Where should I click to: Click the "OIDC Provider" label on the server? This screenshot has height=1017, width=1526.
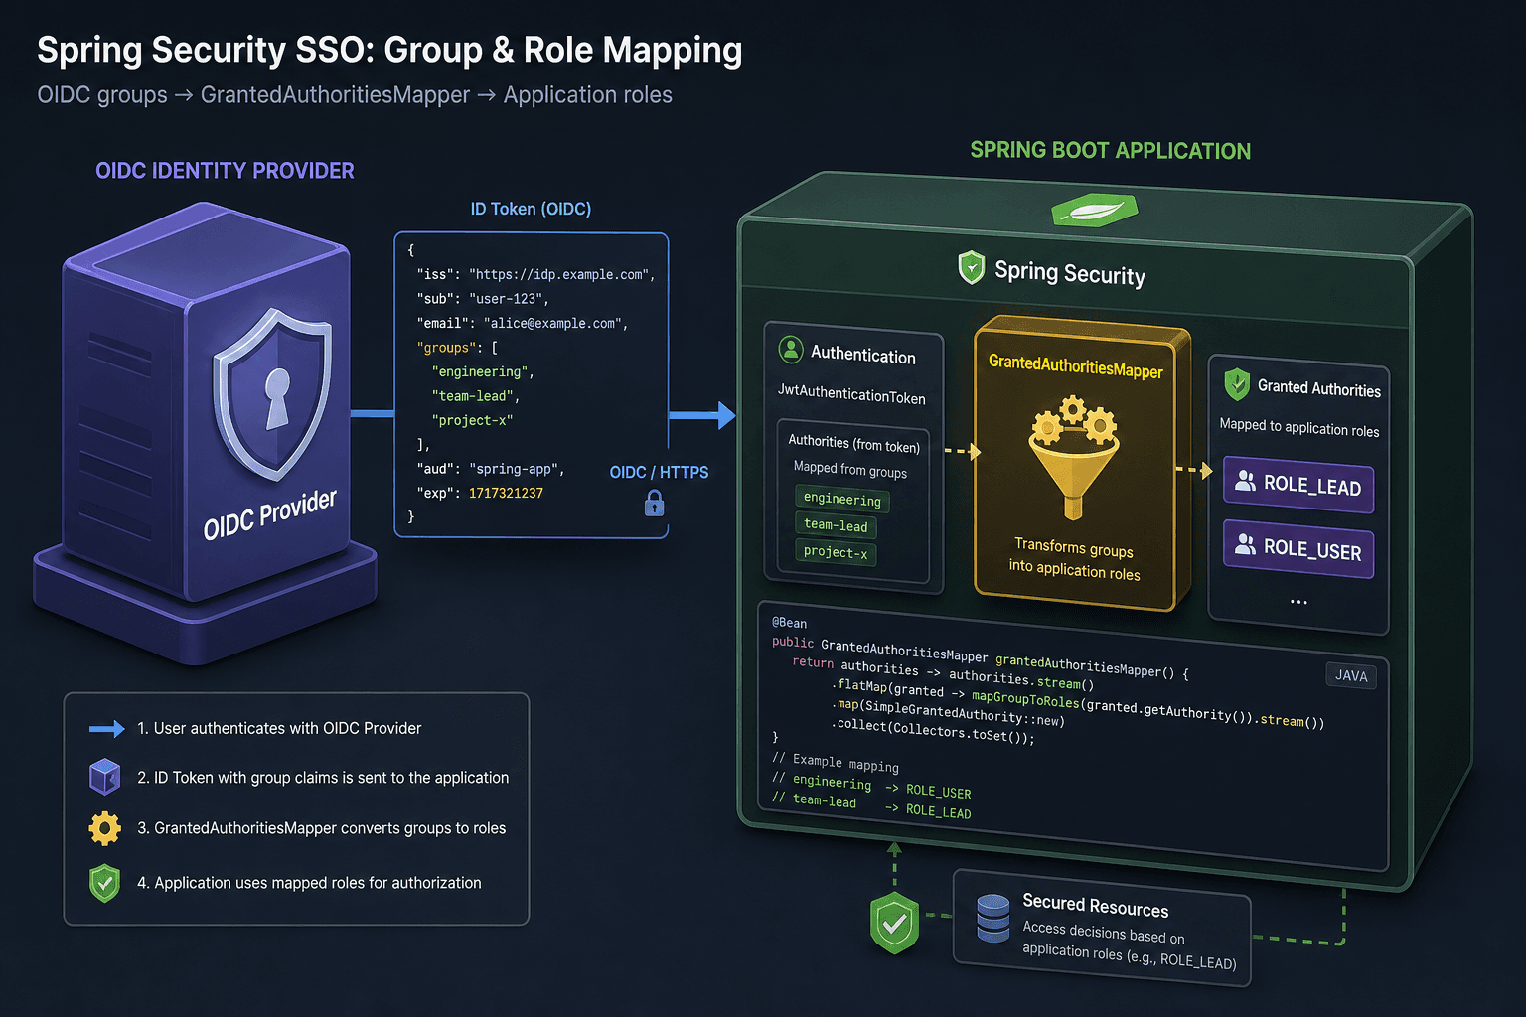269,514
